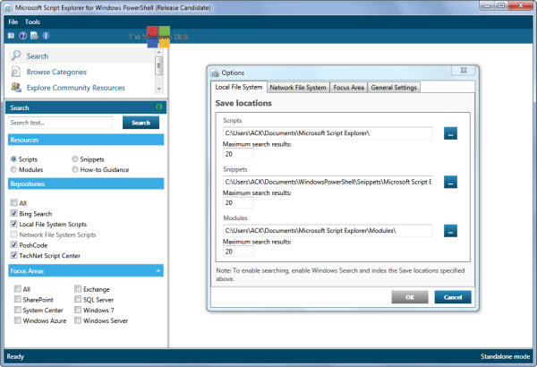Select the How-to Guidance radio button
This screenshot has width=537, height=367.
(75, 169)
